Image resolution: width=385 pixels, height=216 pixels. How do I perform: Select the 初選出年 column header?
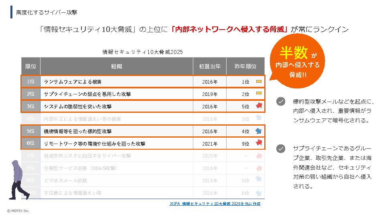pyautogui.click(x=210, y=66)
